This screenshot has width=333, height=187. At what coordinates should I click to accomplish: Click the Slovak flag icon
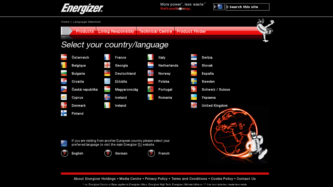[194, 65]
